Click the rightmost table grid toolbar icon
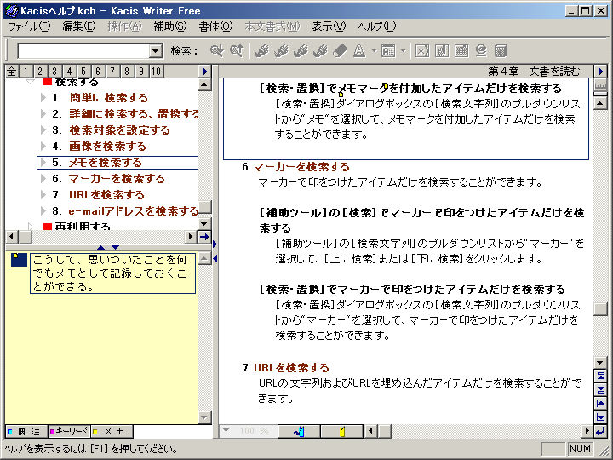The height and width of the screenshot is (460, 613). pos(501,51)
